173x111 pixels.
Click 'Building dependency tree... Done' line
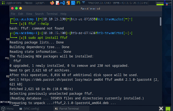tap(39, 47)
